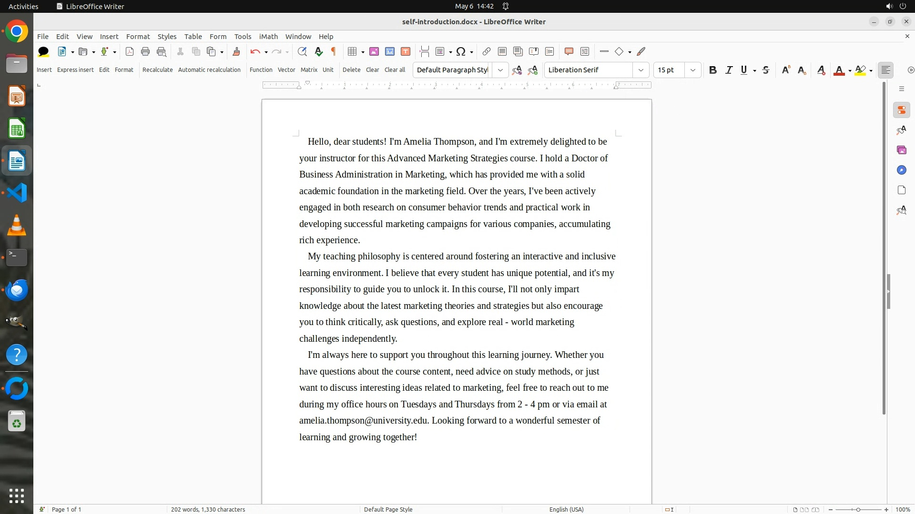Click the Express insert button
The image size is (915, 514).
(75, 69)
